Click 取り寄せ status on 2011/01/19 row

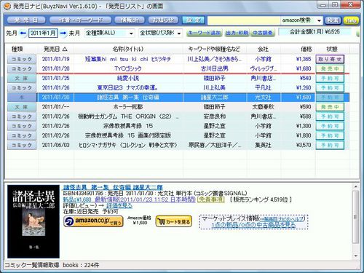tap(330, 59)
